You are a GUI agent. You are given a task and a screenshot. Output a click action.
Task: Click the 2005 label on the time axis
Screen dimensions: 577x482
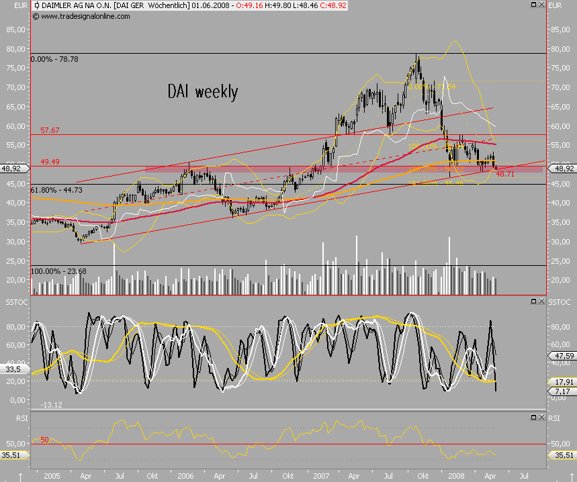(51, 475)
